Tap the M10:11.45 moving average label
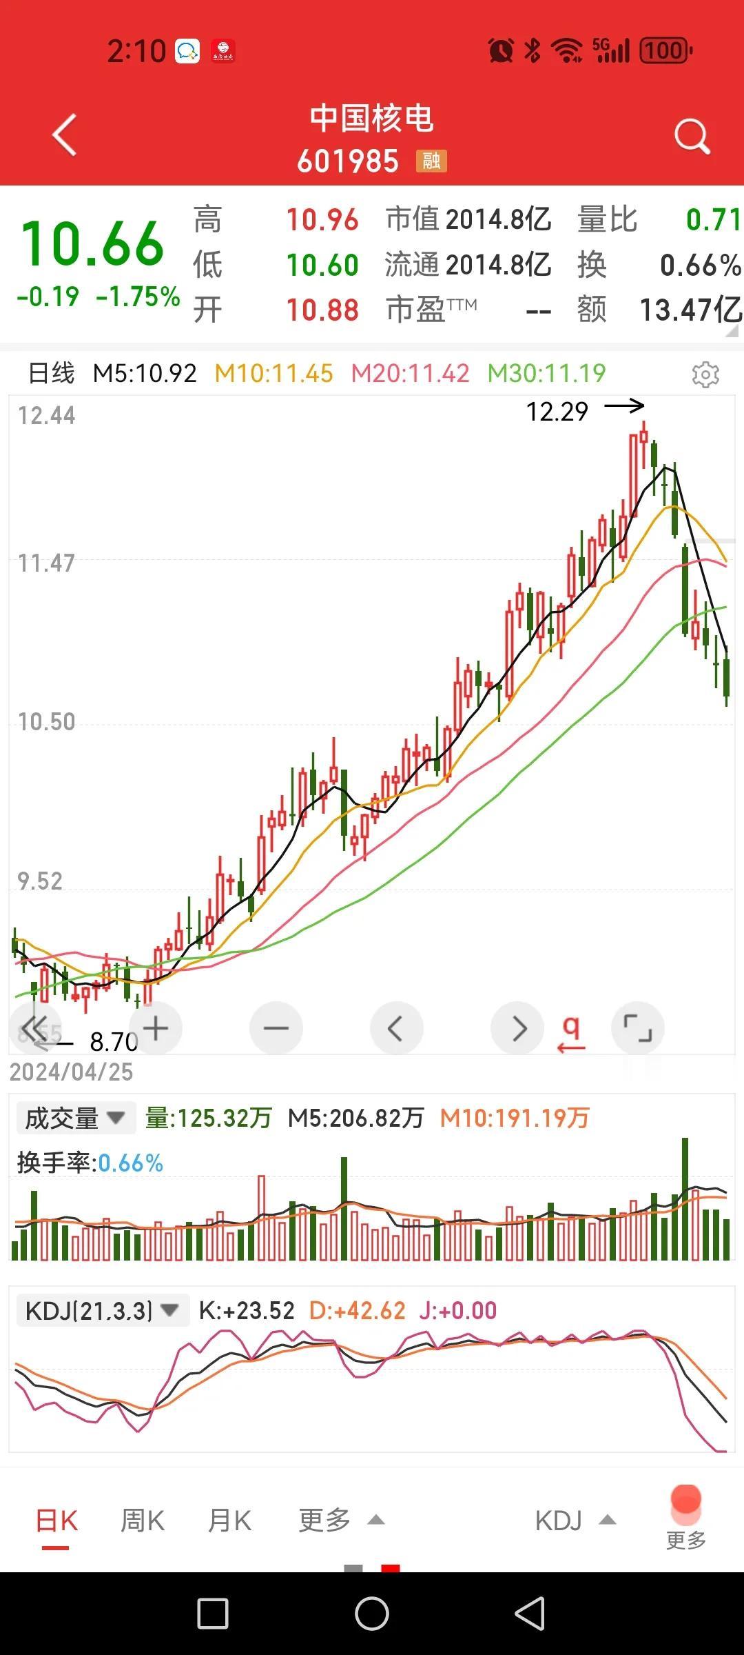The height and width of the screenshot is (1655, 744). [273, 374]
